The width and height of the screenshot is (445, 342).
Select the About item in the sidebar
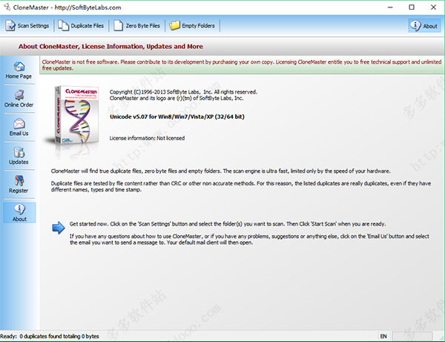[x=19, y=213]
